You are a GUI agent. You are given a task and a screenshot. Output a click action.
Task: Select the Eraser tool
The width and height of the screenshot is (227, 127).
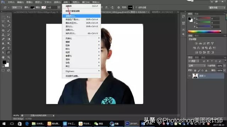coord(3,39)
